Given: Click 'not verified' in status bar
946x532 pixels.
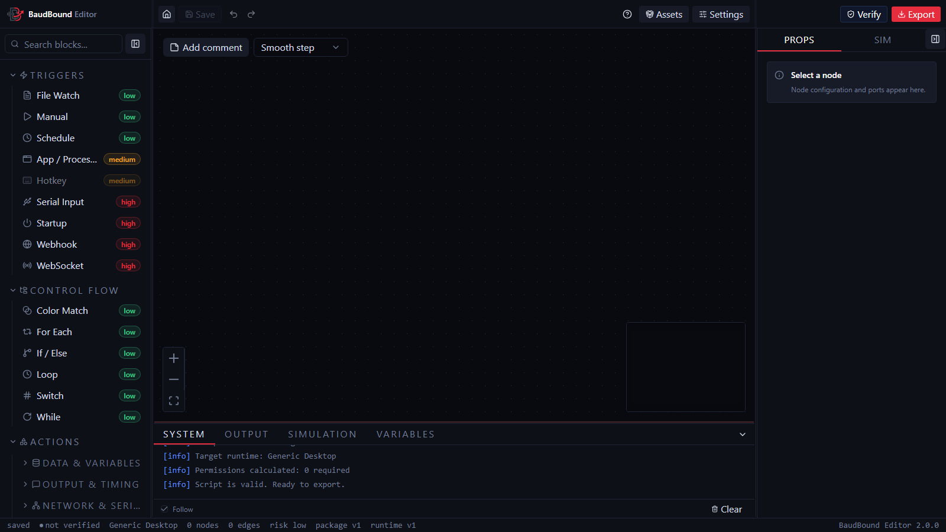Looking at the screenshot, I should click(70, 525).
